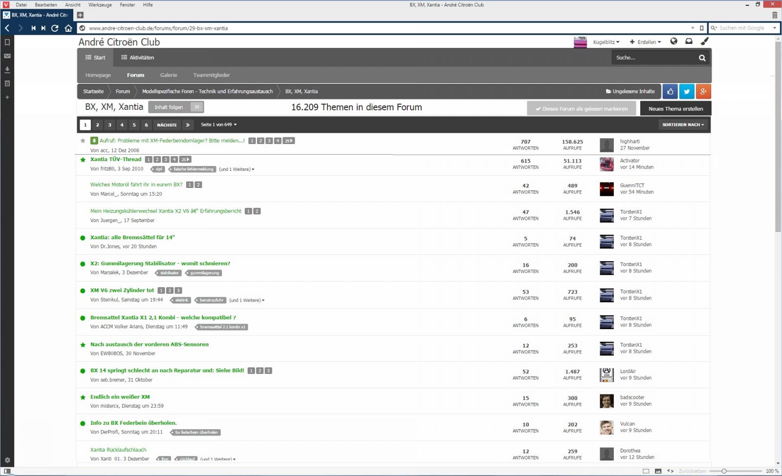This screenshot has width=782, height=476.
Task: Click the NÄCHSTE page button
Action: pyautogui.click(x=167, y=125)
